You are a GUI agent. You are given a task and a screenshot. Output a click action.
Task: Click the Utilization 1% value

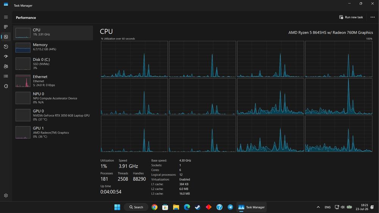point(103,166)
